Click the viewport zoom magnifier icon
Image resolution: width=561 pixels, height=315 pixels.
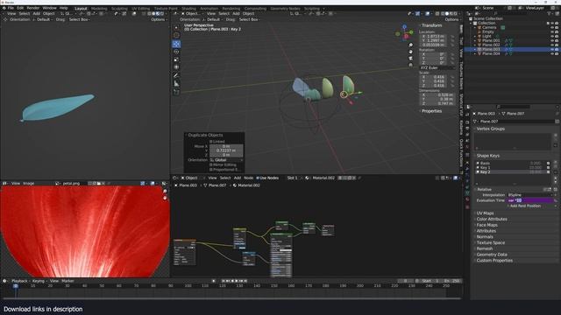tap(411, 45)
